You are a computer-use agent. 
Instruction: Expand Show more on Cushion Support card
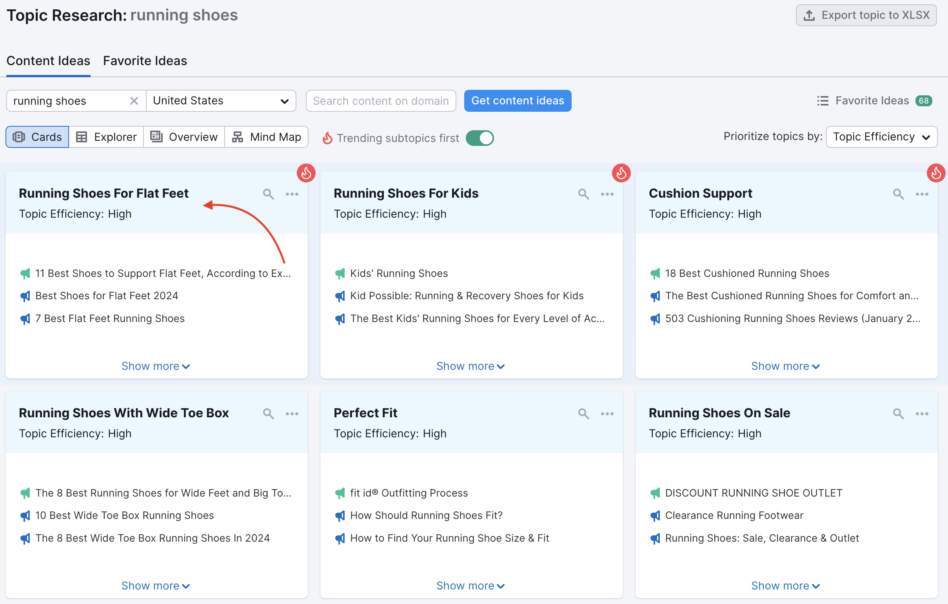785,366
